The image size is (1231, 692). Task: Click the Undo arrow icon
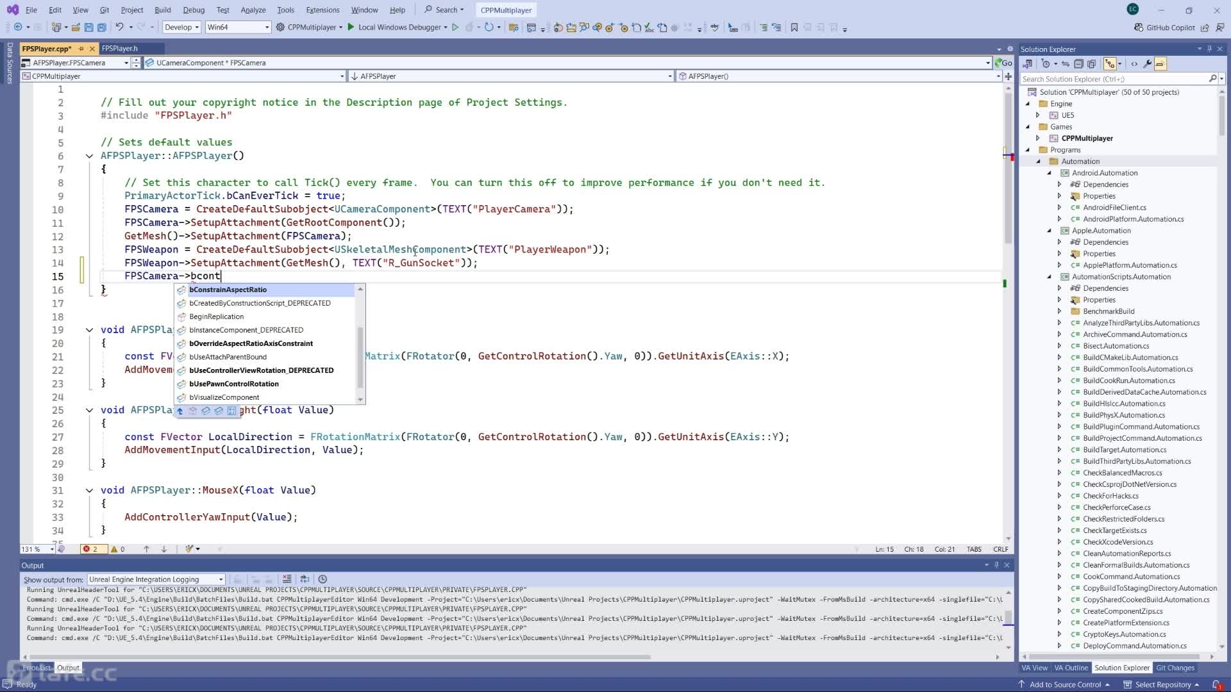tap(119, 28)
